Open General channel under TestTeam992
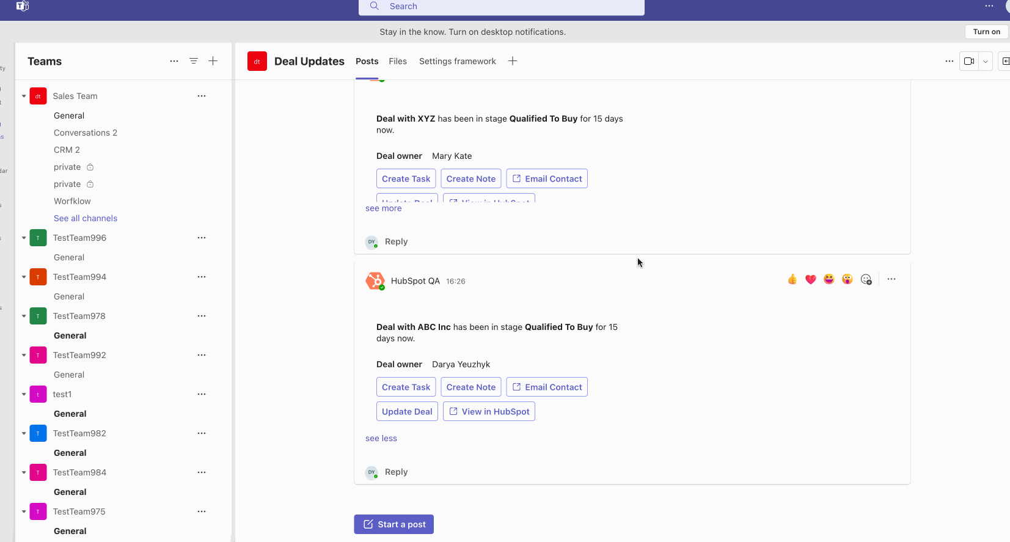 tap(69, 375)
